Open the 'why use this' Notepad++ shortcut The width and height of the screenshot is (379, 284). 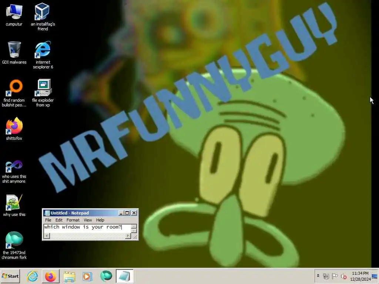[14, 205]
